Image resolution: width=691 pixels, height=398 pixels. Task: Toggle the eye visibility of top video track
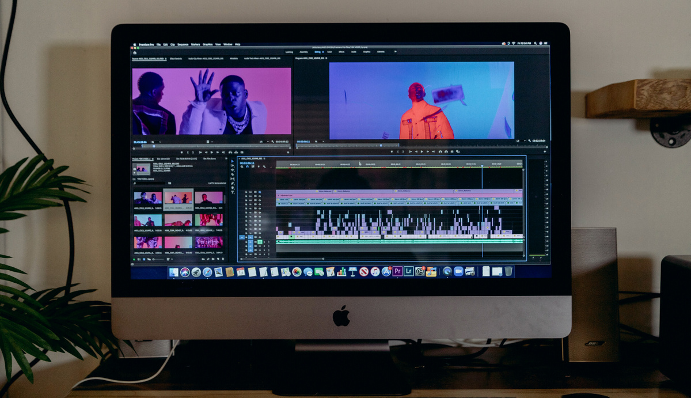tap(260, 192)
